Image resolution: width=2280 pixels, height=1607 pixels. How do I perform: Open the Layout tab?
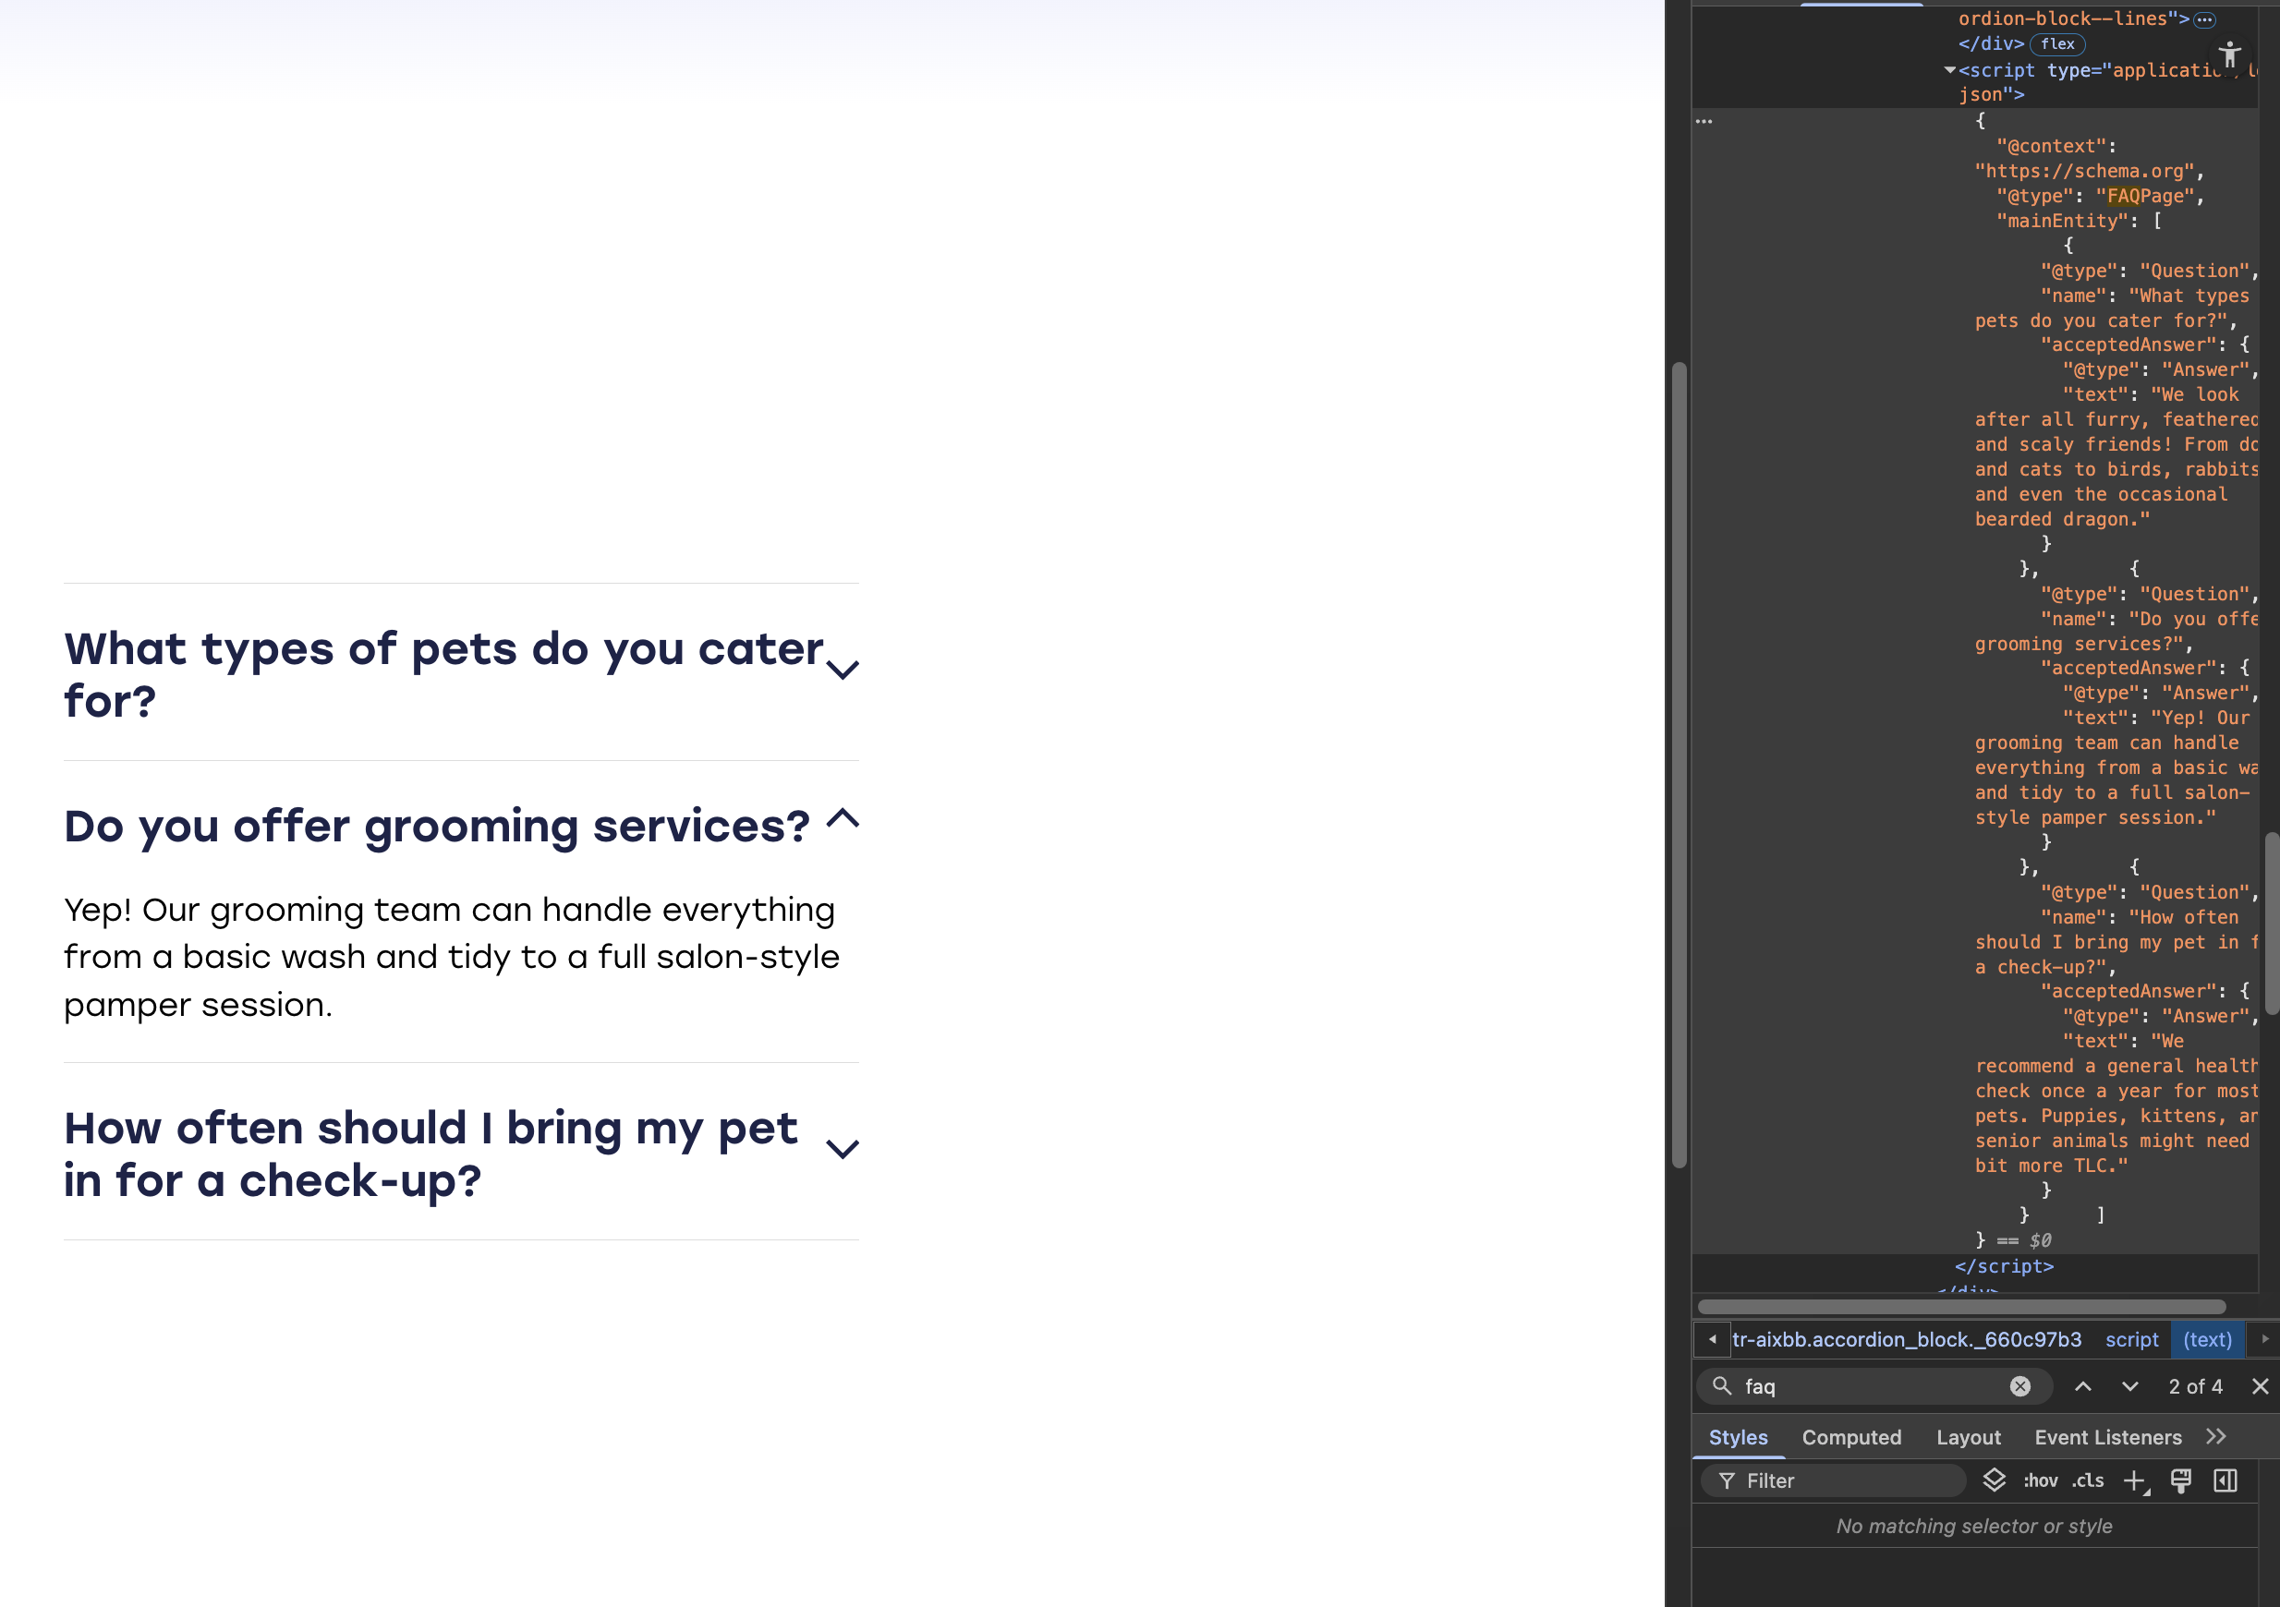point(1970,1436)
